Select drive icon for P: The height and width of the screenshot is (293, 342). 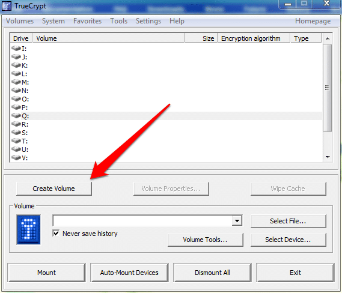[x=16, y=107]
